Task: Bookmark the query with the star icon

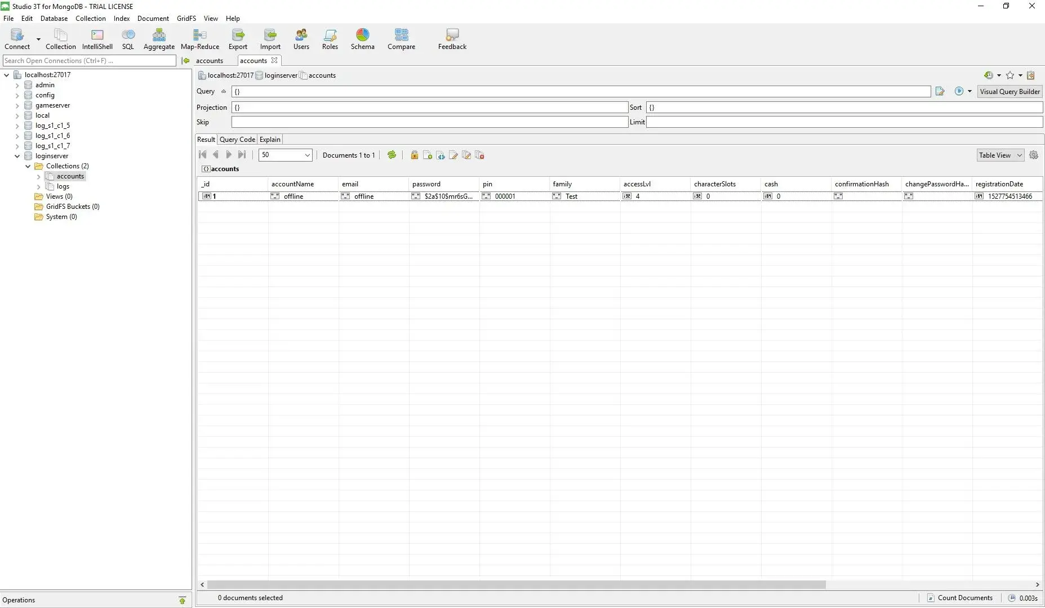Action: 1010,75
